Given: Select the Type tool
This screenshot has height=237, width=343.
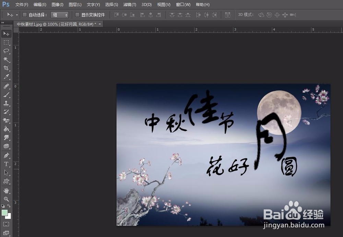Looking at the screenshot, I should tap(6, 164).
